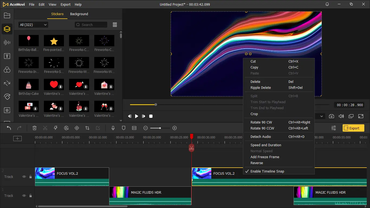The height and width of the screenshot is (208, 370).
Task: Click the Undo arrow in the timeline toolbar
Action: tap(9, 128)
